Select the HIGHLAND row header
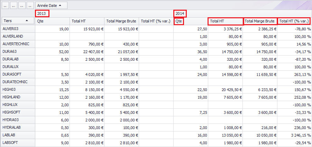This screenshot has height=147, width=312. [18, 97]
